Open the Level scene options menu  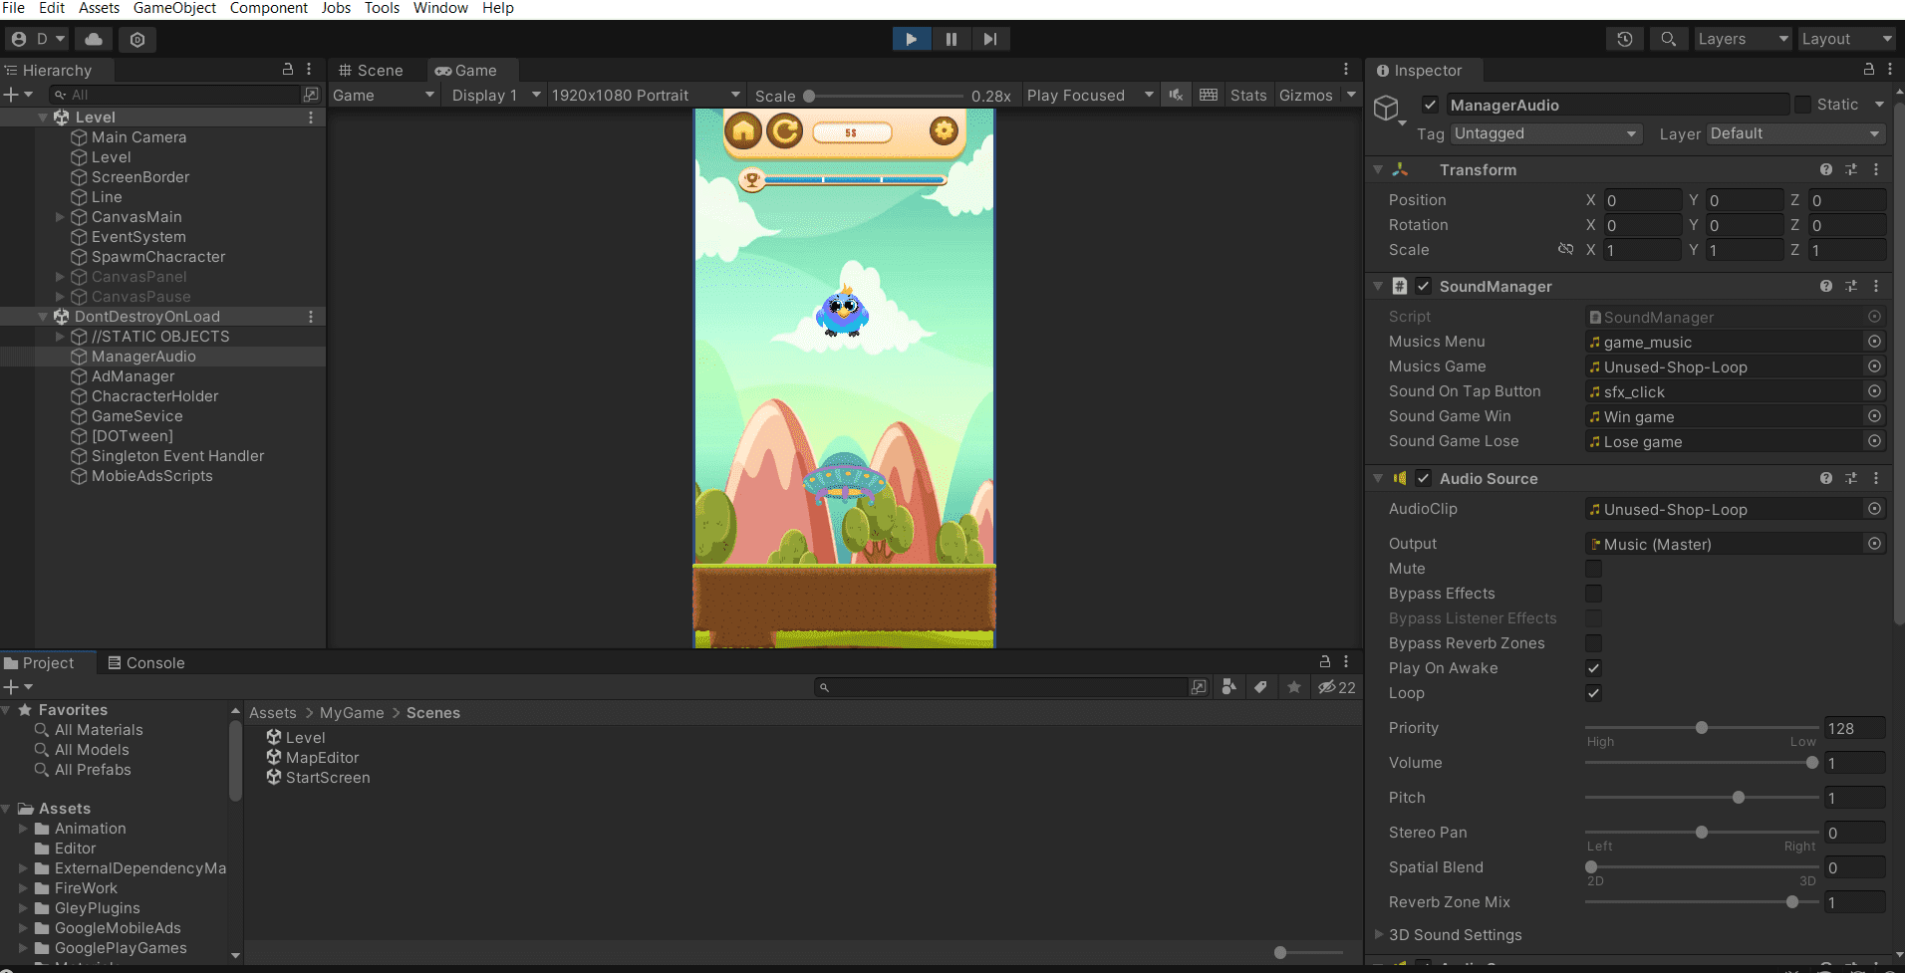point(311,118)
